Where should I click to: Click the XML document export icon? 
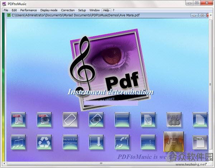(x=200, y=142)
